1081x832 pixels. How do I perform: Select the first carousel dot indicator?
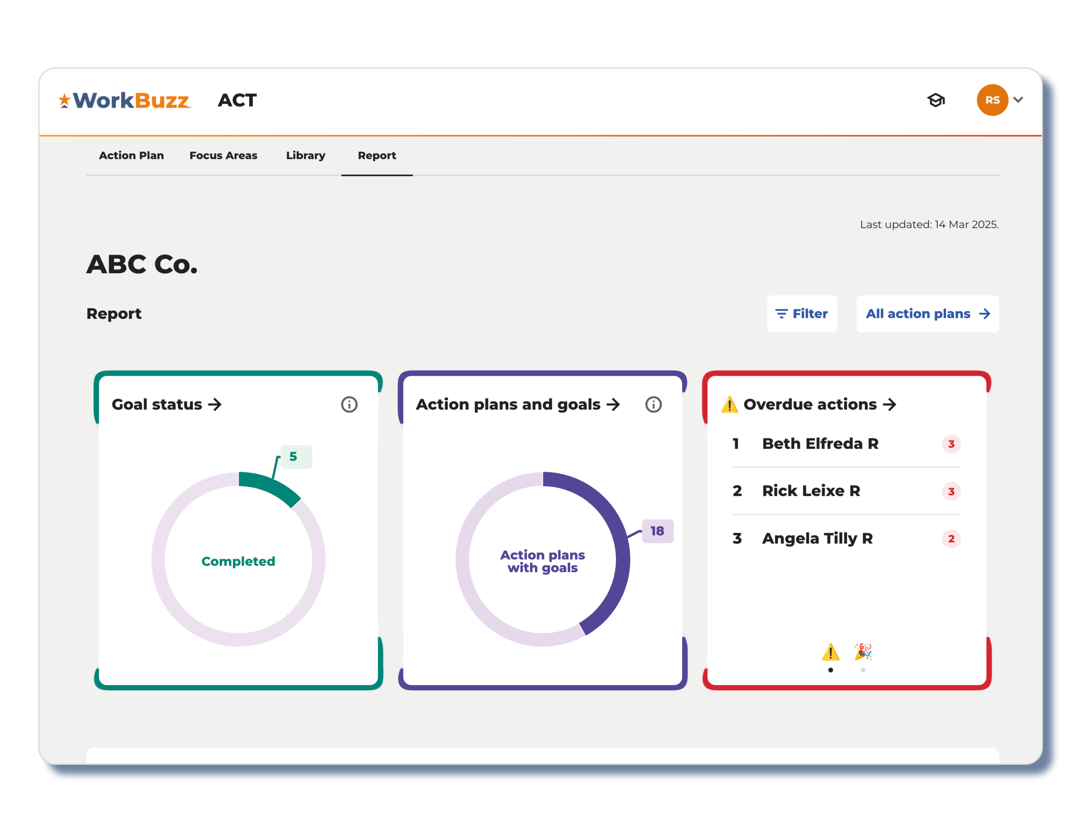click(x=830, y=670)
